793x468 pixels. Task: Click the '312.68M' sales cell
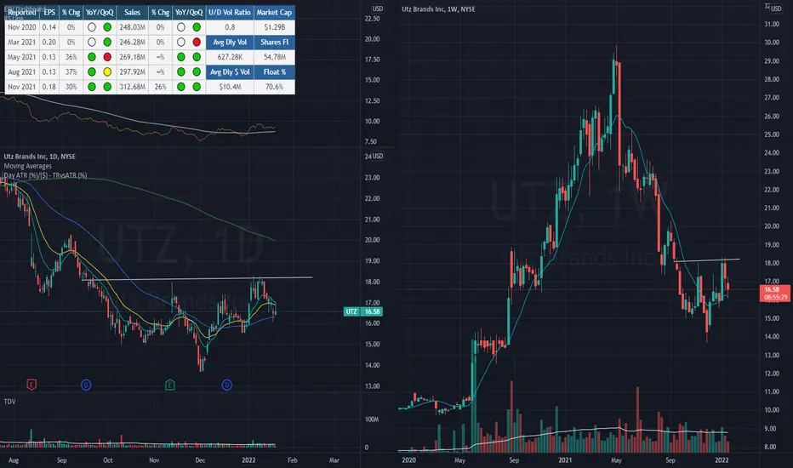point(133,87)
